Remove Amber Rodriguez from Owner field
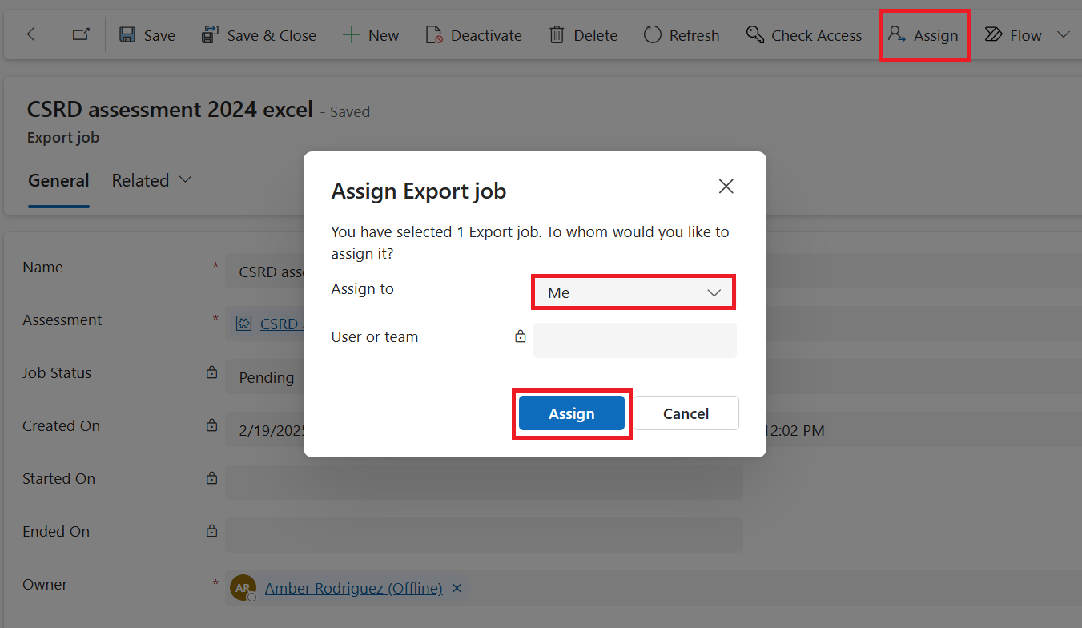The image size is (1082, 628). [x=457, y=588]
